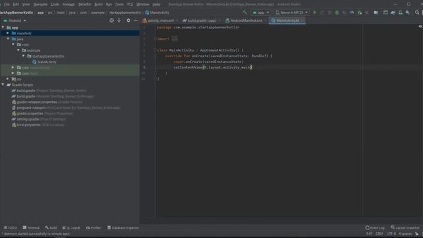Open the Navigate menu
The height and width of the screenshot is (238, 423).
[x=40, y=5]
